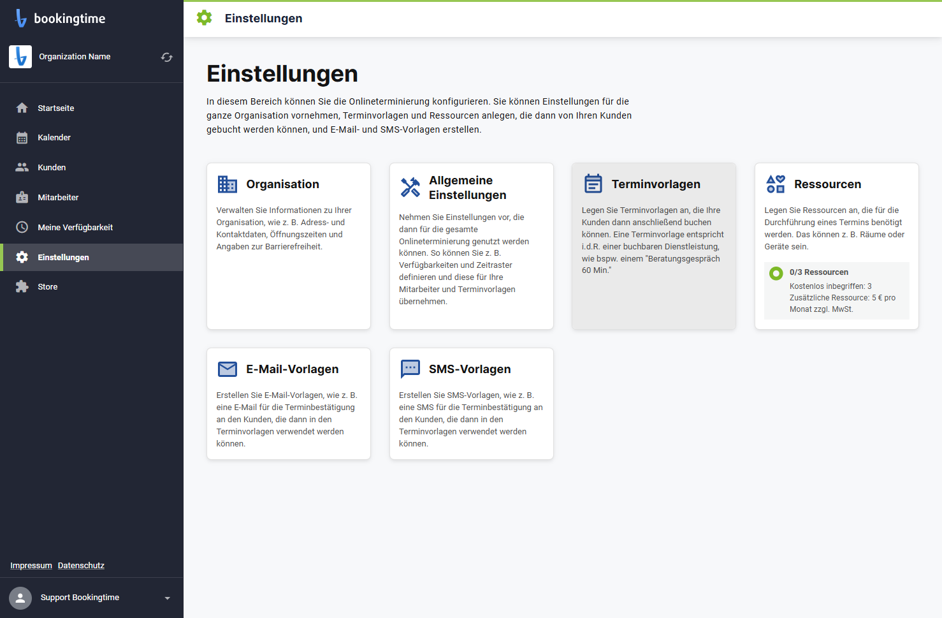Image resolution: width=942 pixels, height=618 pixels.
Task: Expand the Support Bookingtime user menu arrow
Action: 168,598
